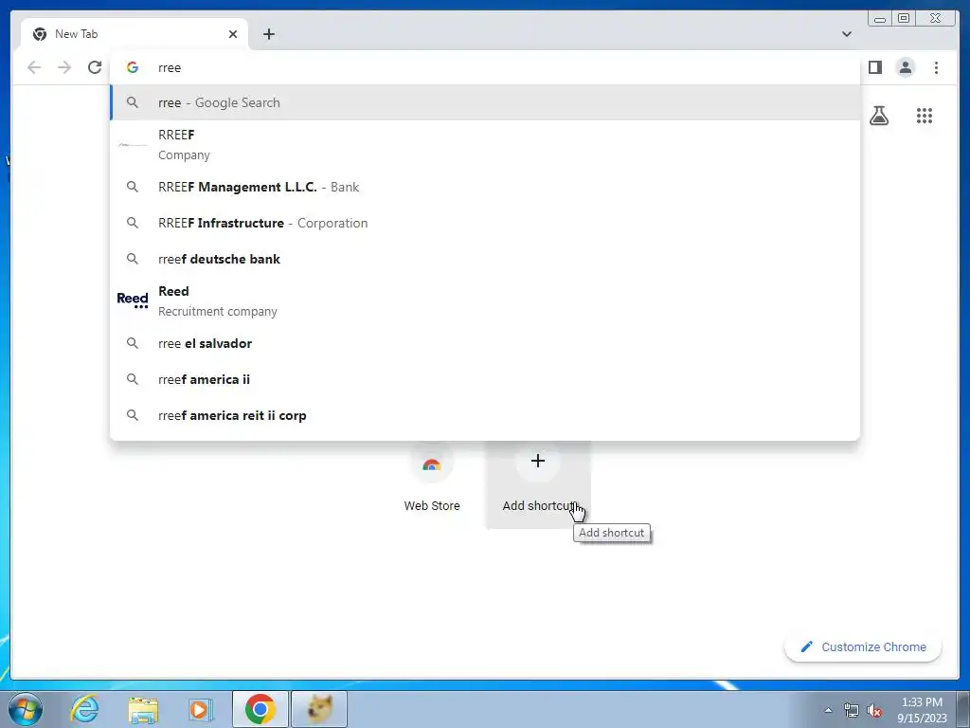Image resolution: width=970 pixels, height=728 pixels.
Task: Select 'RREEF Management L.L.C.' suggestion
Action: (484, 187)
